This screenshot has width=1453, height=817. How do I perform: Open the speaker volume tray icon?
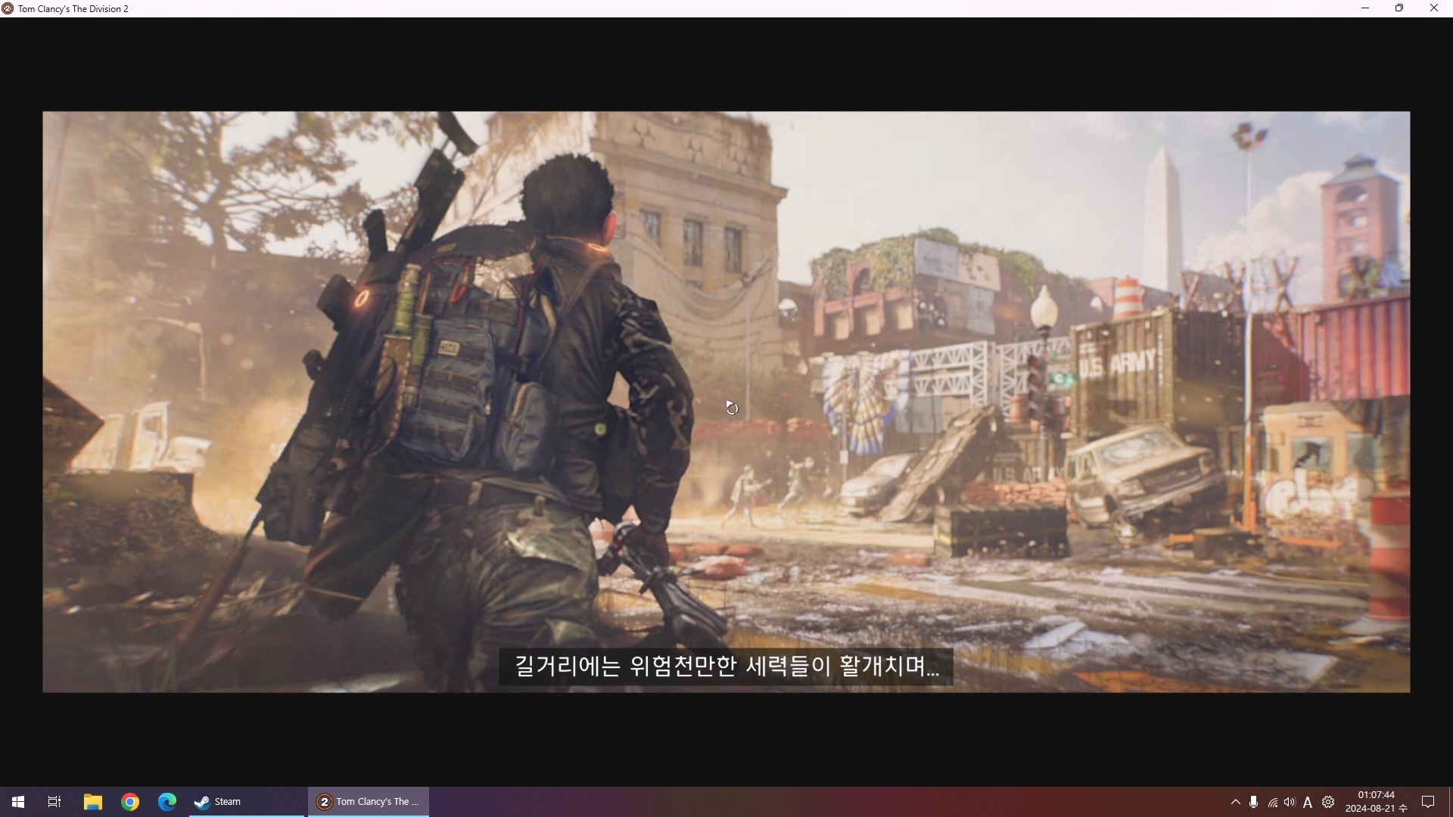click(1290, 802)
